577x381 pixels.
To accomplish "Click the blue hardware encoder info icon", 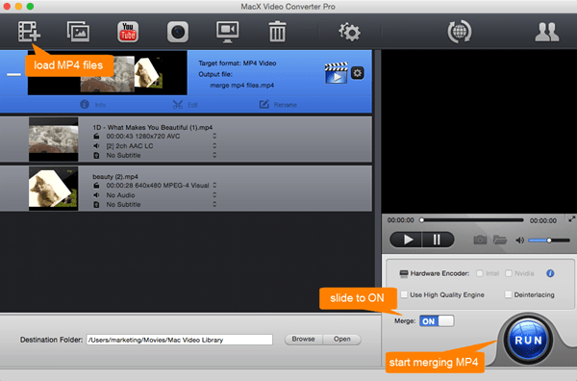I will (550, 273).
